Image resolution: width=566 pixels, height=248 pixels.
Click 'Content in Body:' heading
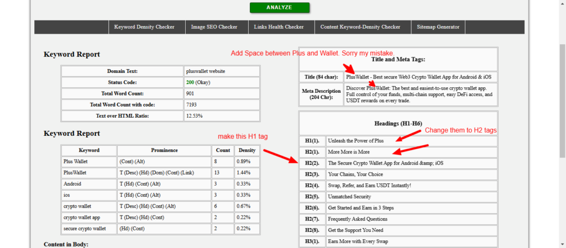66,244
